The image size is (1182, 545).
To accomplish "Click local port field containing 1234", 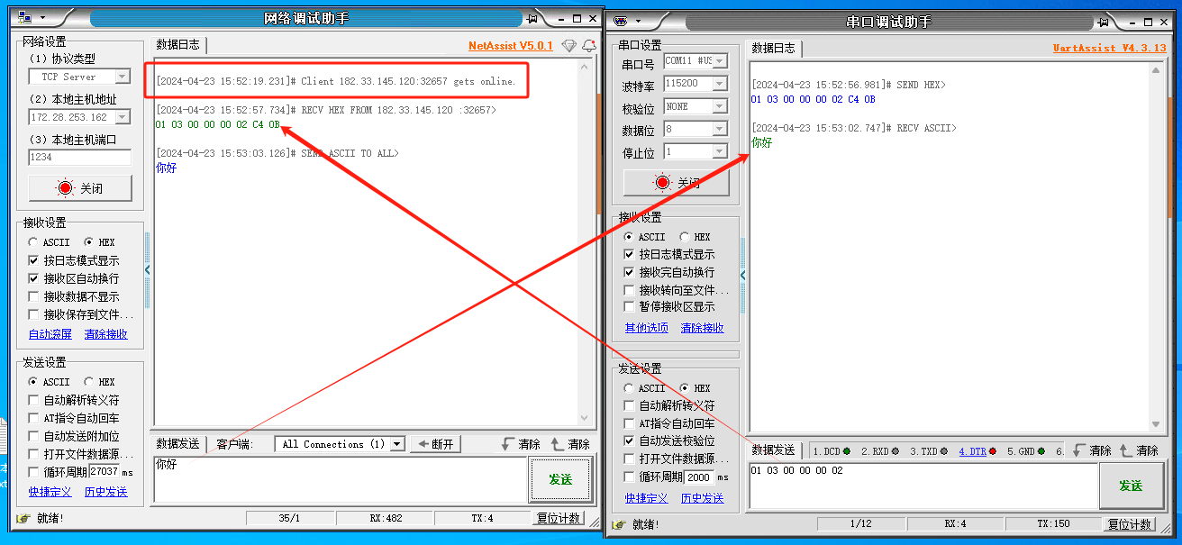I will 79,157.
